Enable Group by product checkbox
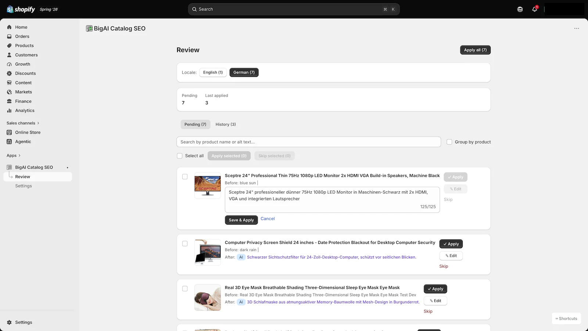Screen dimensions: 588x331 449,142
